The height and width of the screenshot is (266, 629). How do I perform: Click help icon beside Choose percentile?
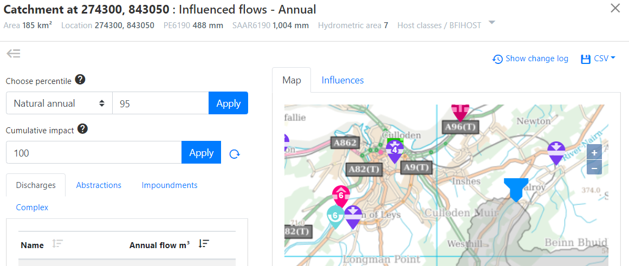pos(80,80)
